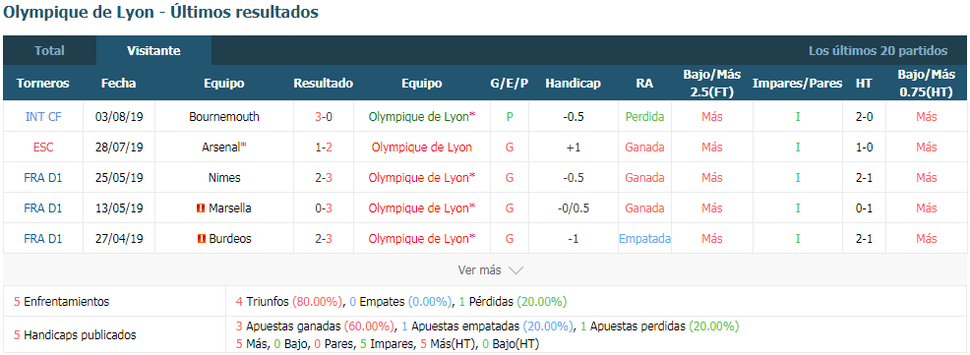Switch to the Total tab
Screen dimensions: 970x355
49,51
